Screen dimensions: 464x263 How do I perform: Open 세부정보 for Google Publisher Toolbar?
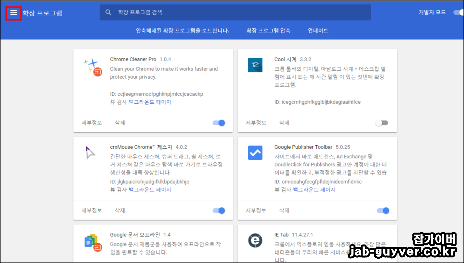coord(256,210)
